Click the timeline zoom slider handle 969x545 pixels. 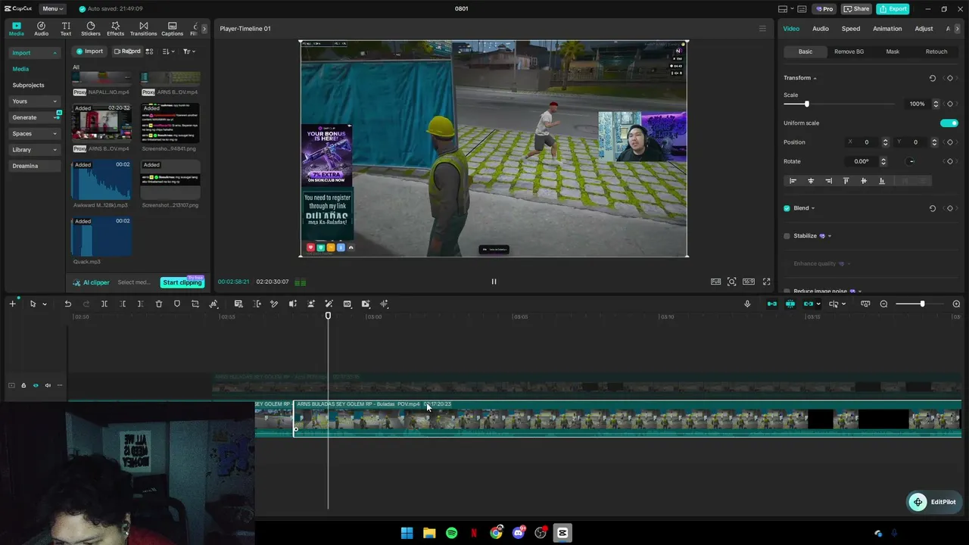(x=922, y=304)
